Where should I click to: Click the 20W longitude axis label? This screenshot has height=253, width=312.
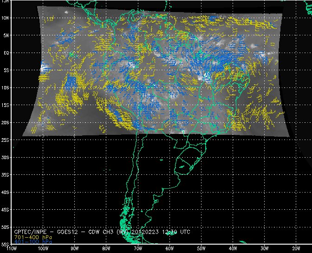(296, 249)
